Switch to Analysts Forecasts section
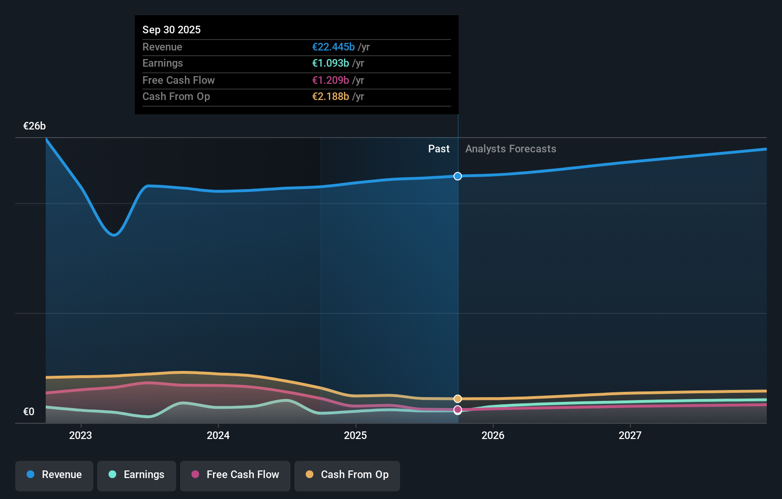The width and height of the screenshot is (782, 499). [511, 149]
